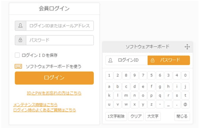Tap the 8 key on software keyboard

tap(126, 75)
